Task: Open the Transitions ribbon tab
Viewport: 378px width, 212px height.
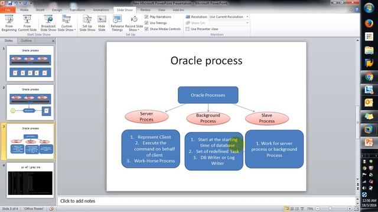Action: tap(77, 10)
